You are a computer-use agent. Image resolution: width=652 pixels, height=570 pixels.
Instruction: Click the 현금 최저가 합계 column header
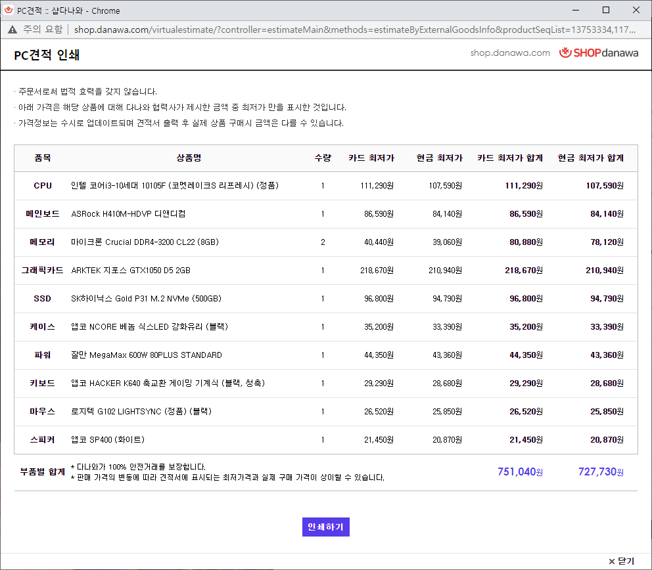pos(590,158)
